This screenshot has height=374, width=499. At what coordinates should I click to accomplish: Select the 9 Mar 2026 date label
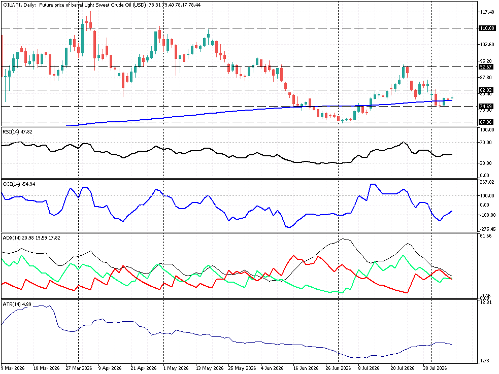[x=13, y=368]
